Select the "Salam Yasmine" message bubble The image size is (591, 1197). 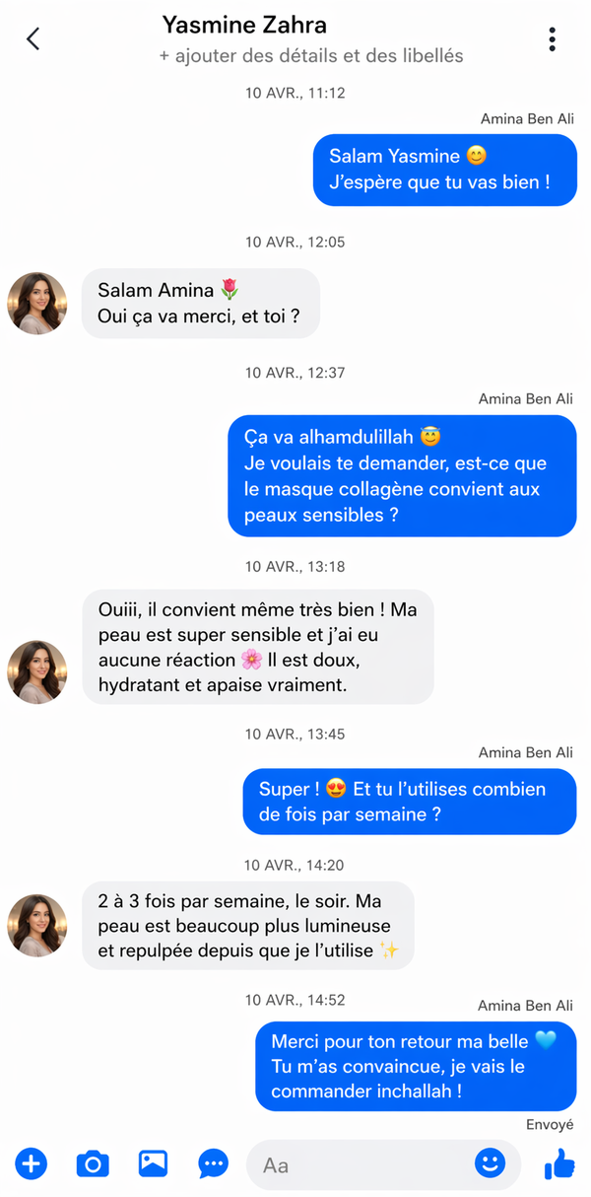445,170
